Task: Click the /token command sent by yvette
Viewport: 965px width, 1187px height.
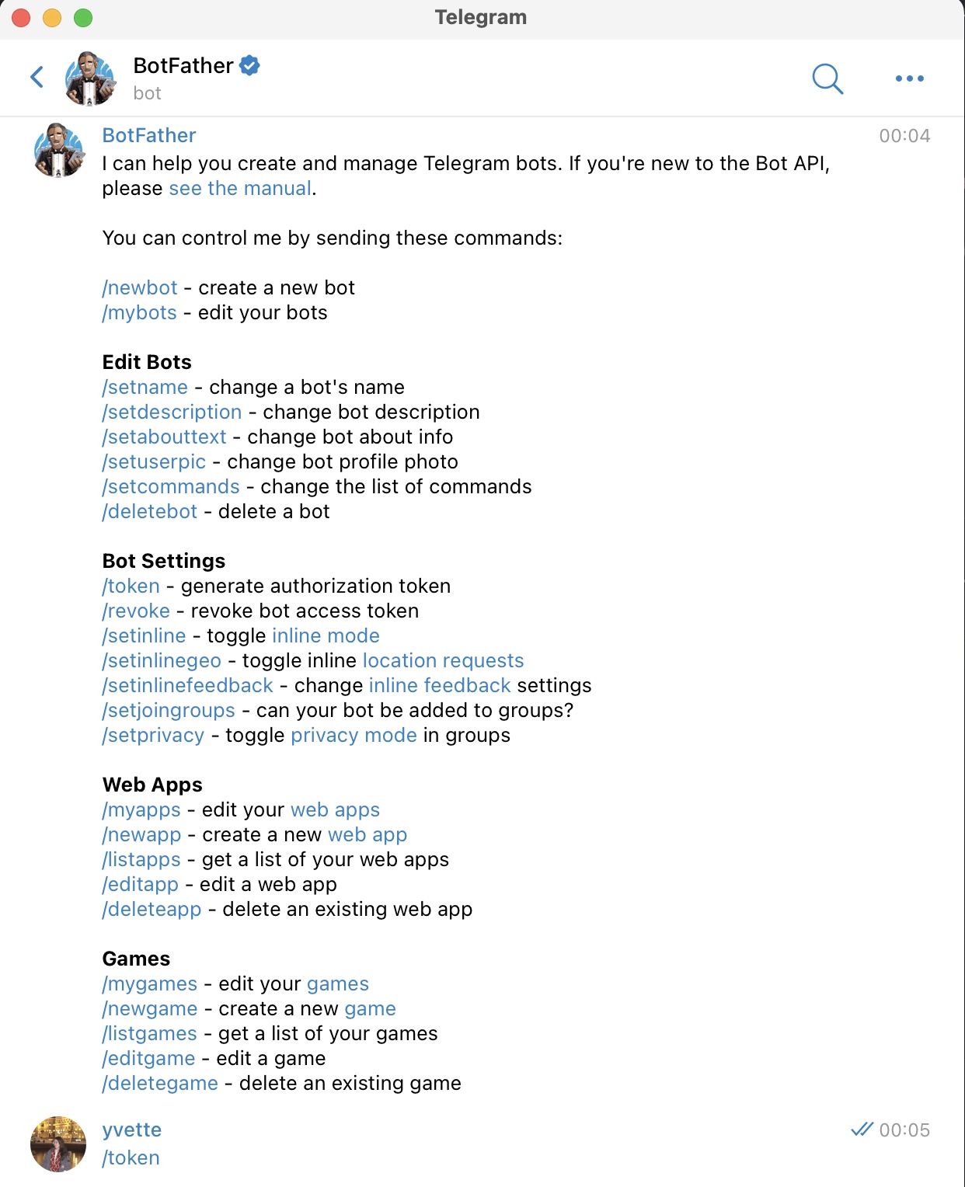Action: coord(131,1158)
